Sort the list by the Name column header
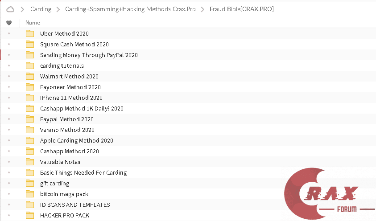 coord(33,23)
